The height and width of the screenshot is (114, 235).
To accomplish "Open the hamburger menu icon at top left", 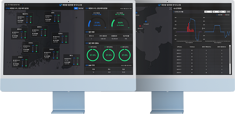I will (6, 5).
